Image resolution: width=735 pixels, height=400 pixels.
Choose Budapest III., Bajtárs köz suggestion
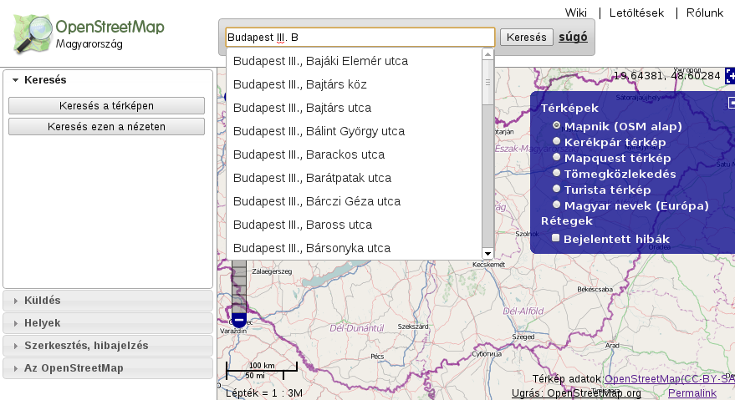click(354, 84)
